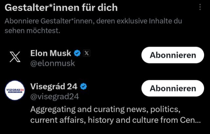
Task: Click the @elonmusk handle
Action: click(x=52, y=63)
